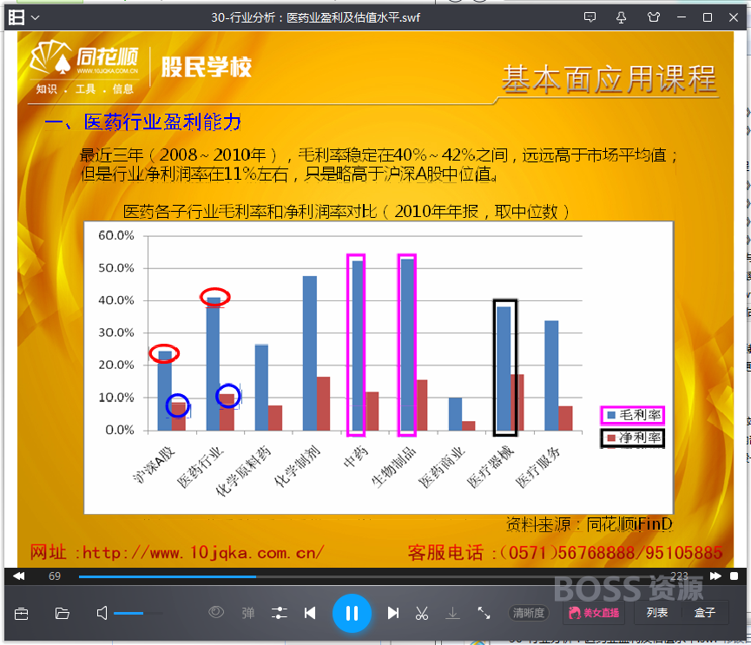Open the feedback message icon
751x645 pixels.
590,17
